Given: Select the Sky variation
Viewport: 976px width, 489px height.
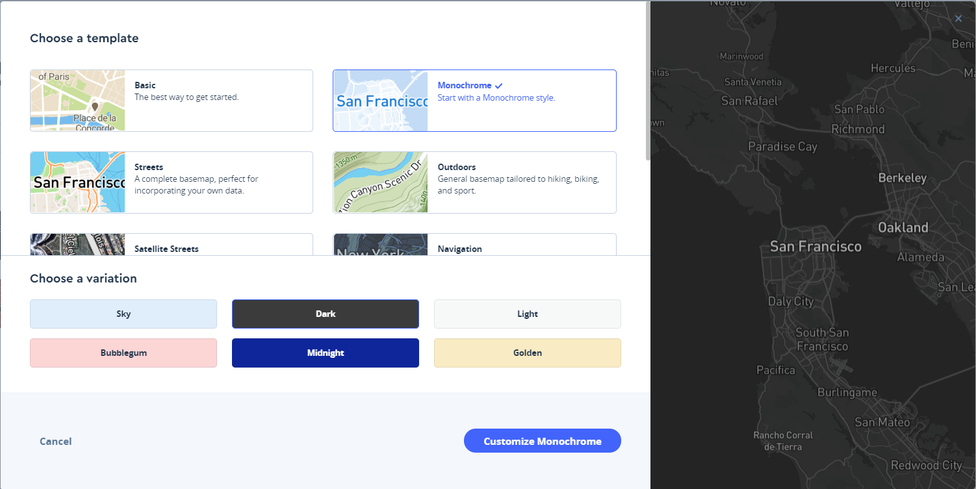Looking at the screenshot, I should click(x=123, y=314).
